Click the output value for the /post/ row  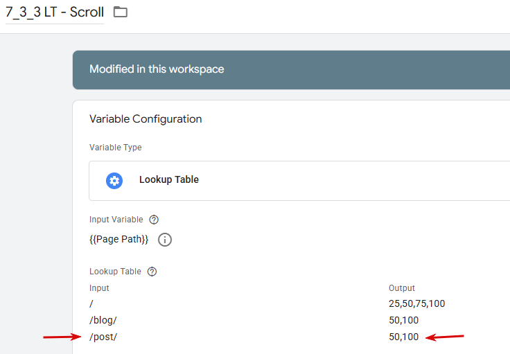(404, 337)
